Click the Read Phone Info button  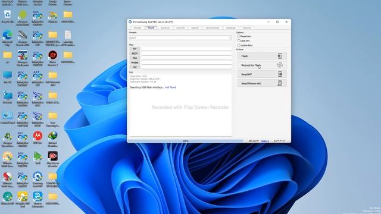(x=262, y=83)
